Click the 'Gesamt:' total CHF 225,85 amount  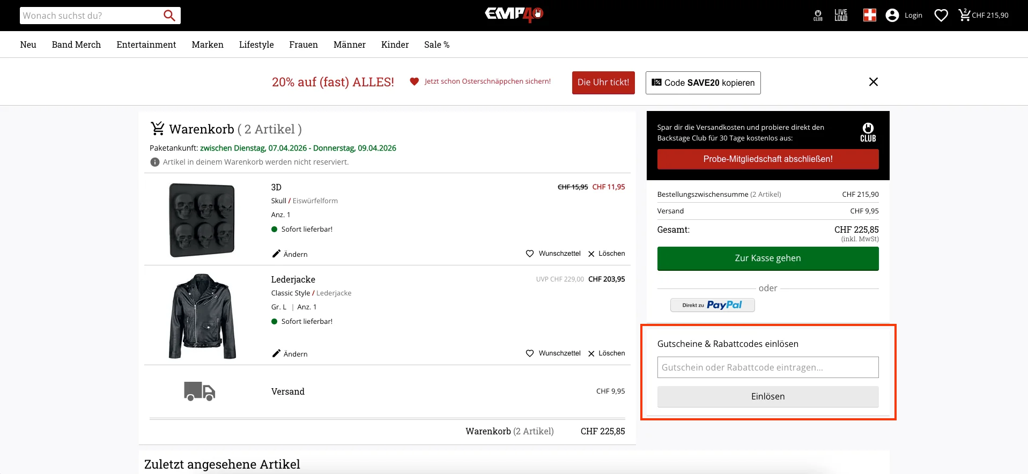pyautogui.click(x=856, y=229)
